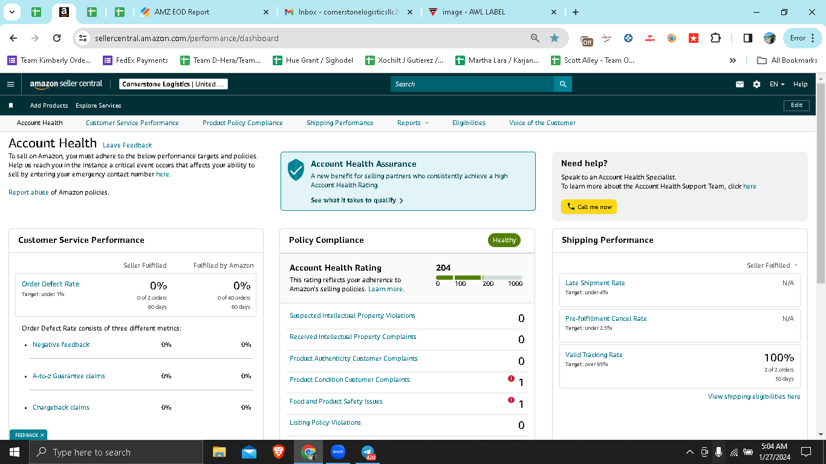Open the All Bookmarks folder
826x464 pixels.
coord(787,60)
